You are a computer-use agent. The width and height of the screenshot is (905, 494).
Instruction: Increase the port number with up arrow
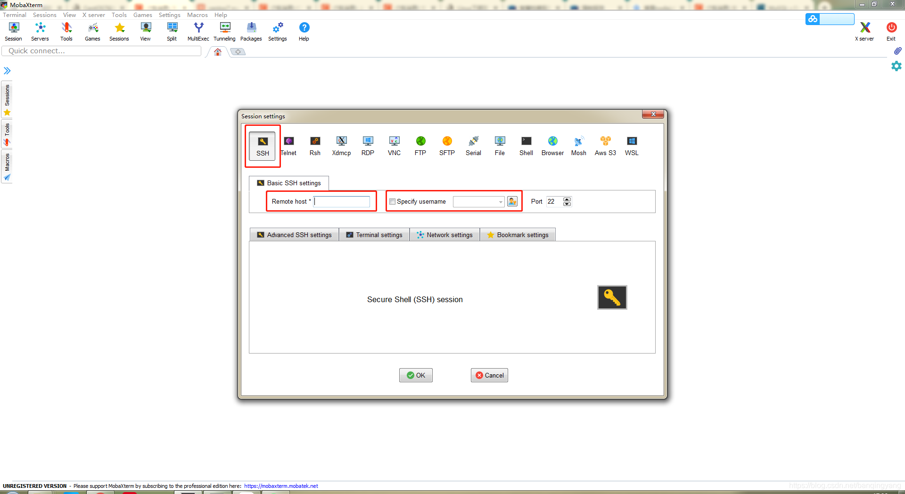tap(567, 199)
